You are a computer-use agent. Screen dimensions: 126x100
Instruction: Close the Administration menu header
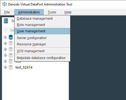coord(29,12)
